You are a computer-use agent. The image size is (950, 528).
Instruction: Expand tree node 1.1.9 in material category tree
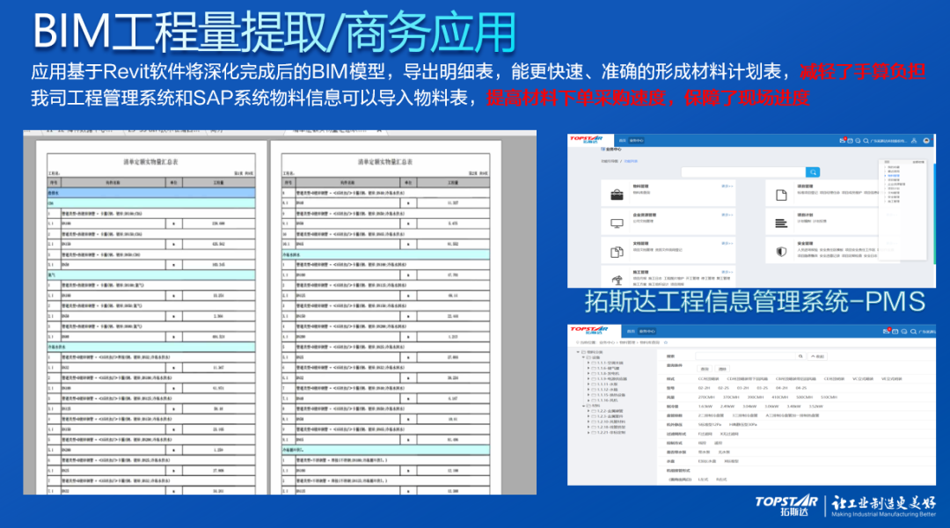coord(588,379)
